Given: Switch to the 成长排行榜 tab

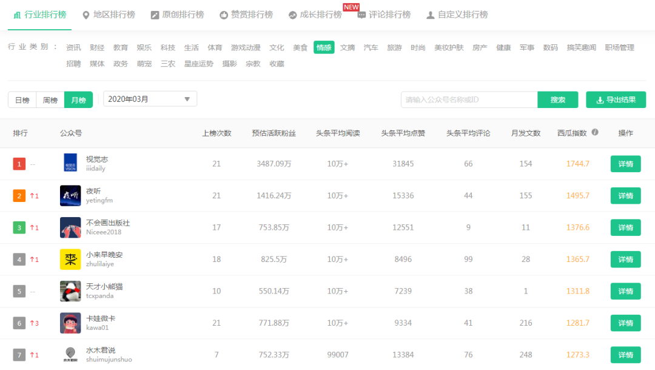Looking at the screenshot, I should [315, 15].
